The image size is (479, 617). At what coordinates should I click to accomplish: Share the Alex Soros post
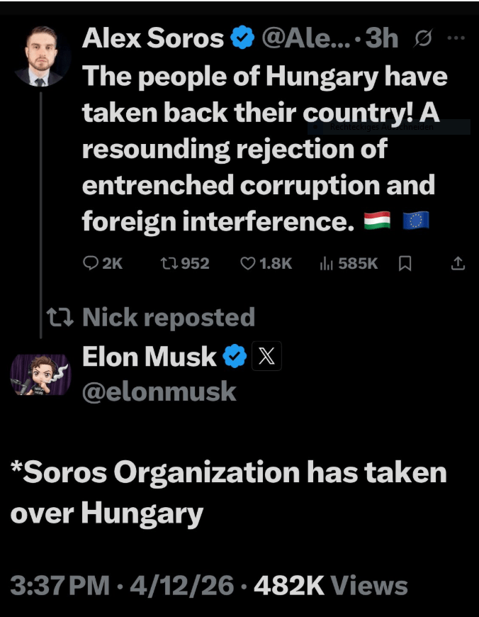coord(458,264)
